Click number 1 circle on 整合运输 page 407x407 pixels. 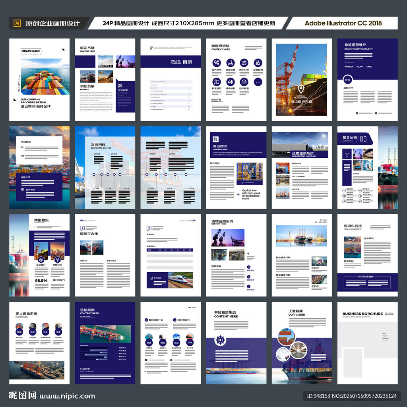tap(344, 190)
